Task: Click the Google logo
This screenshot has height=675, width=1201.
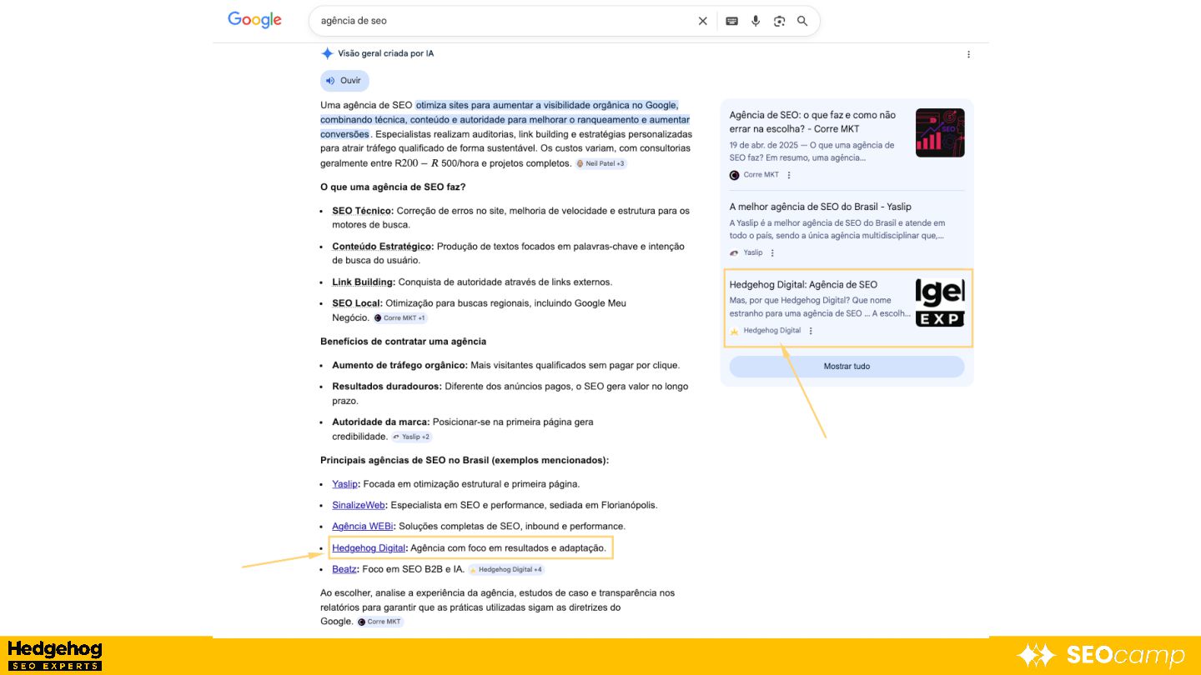Action: (x=254, y=20)
